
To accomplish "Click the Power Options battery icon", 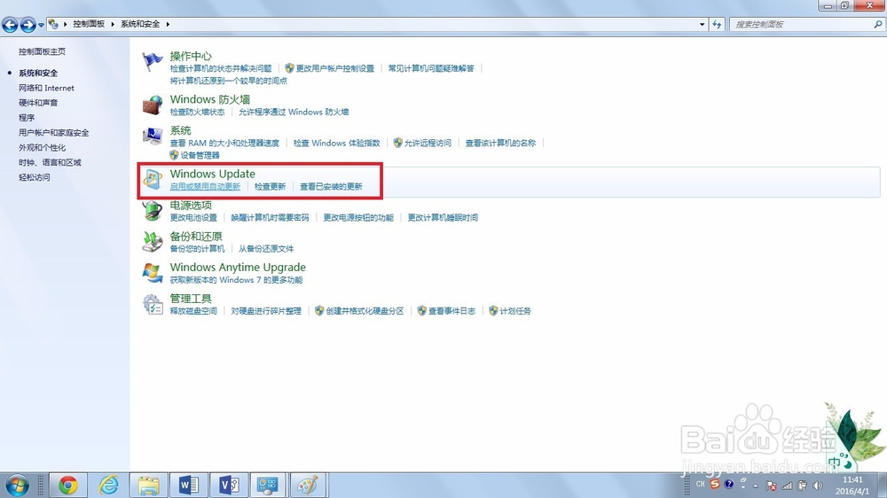I will coord(153,210).
